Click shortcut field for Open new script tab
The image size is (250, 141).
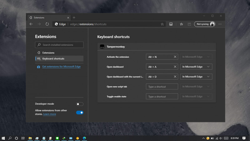tap(162, 86)
